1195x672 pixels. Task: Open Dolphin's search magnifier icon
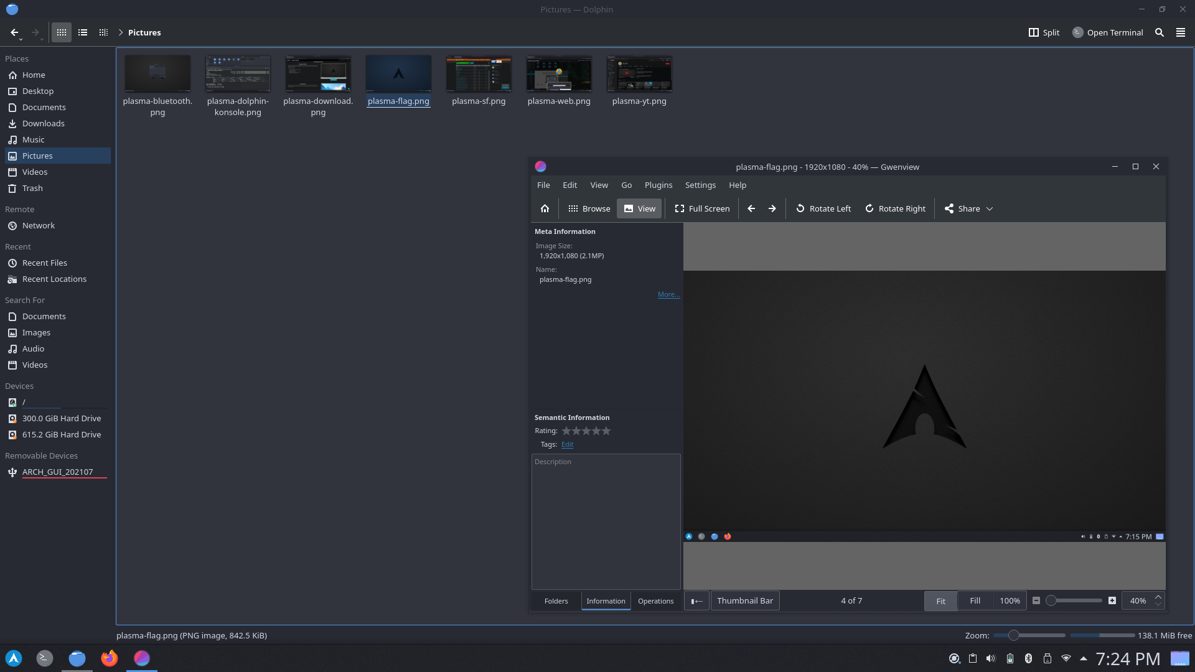point(1159,32)
